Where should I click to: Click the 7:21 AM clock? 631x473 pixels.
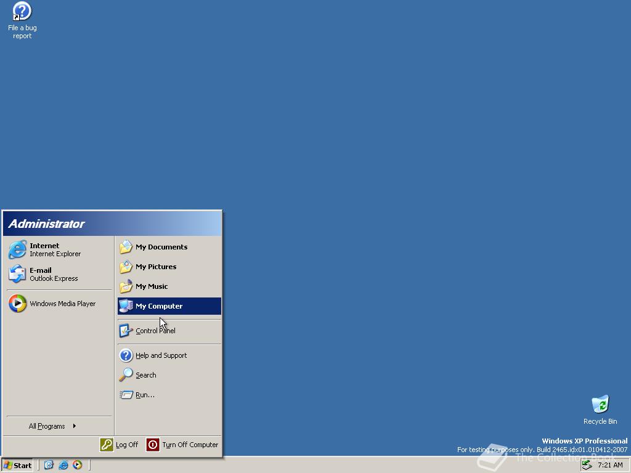click(x=610, y=465)
